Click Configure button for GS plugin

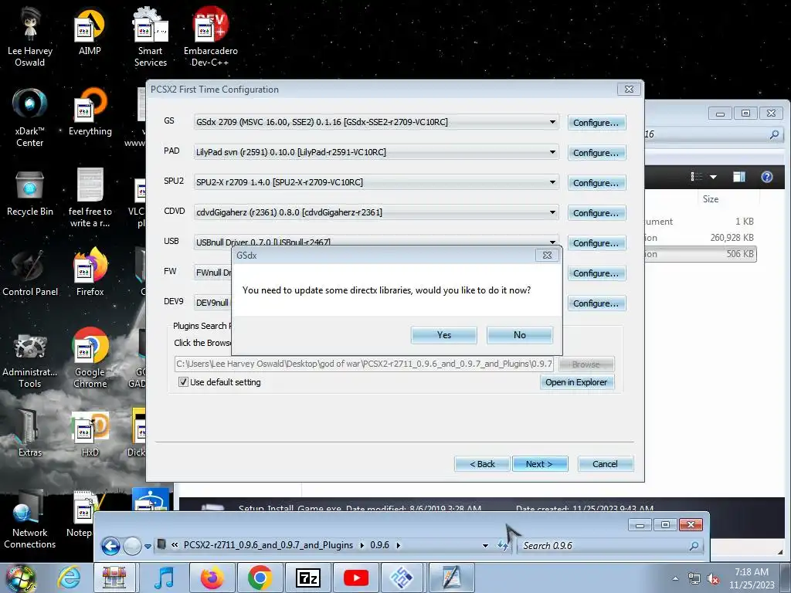point(596,123)
